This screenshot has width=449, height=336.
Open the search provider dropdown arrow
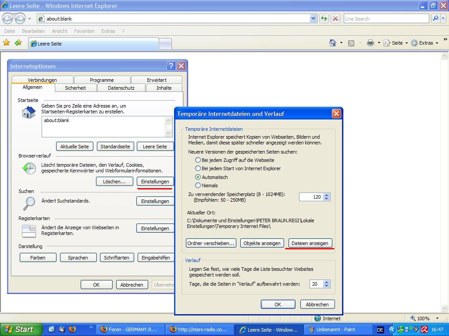(443, 18)
